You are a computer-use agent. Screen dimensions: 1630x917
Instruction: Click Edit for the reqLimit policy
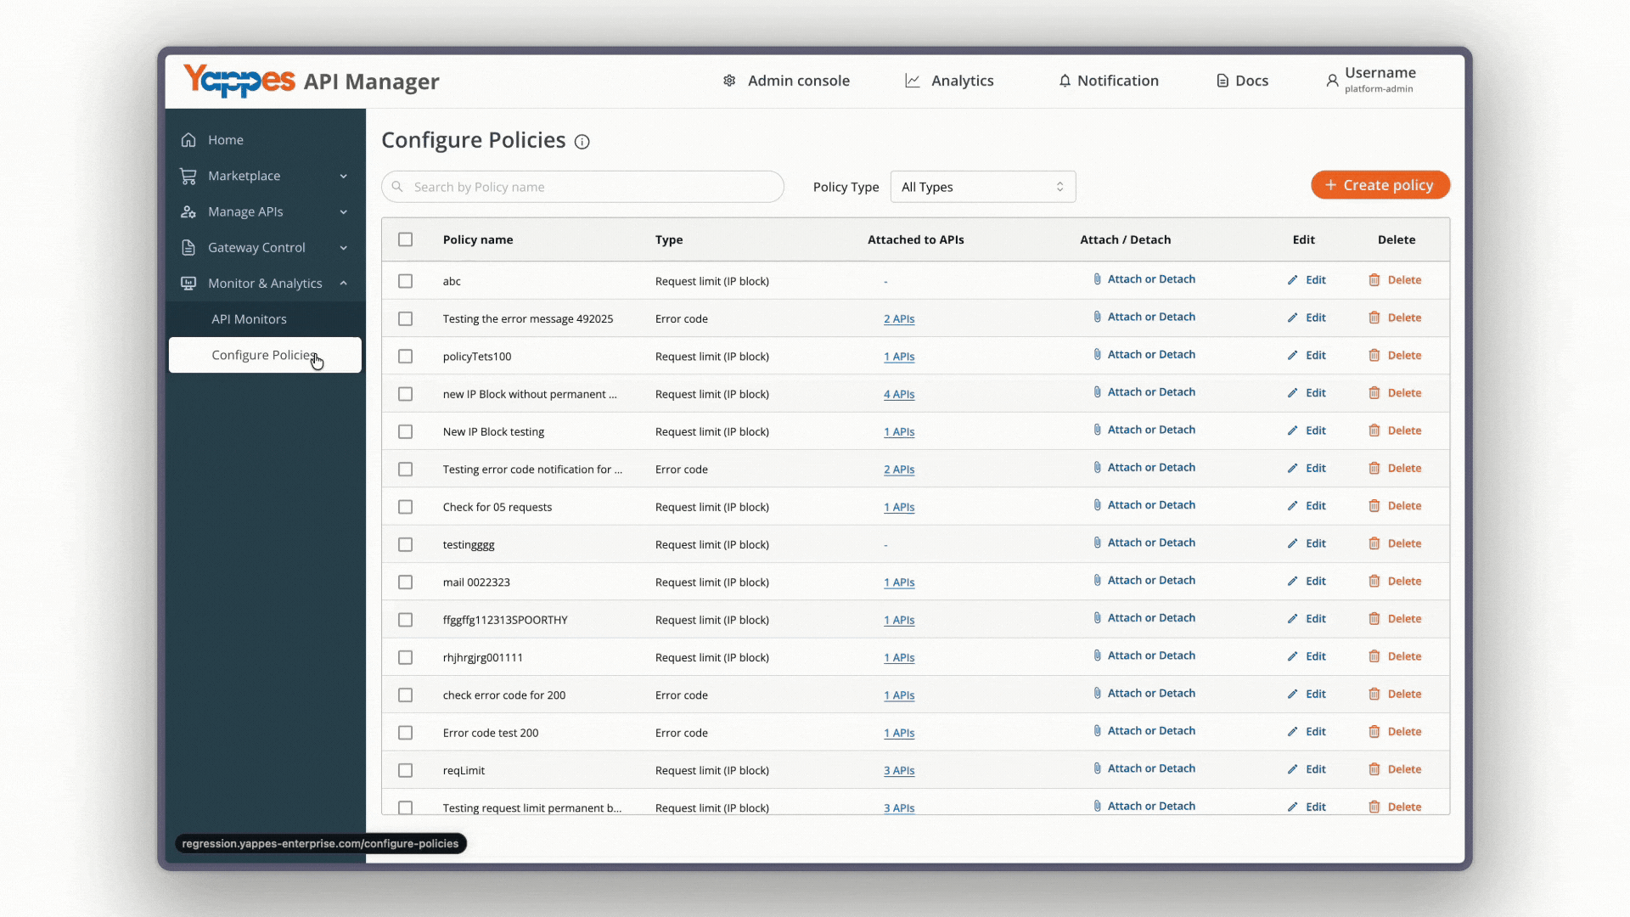pyautogui.click(x=1307, y=769)
